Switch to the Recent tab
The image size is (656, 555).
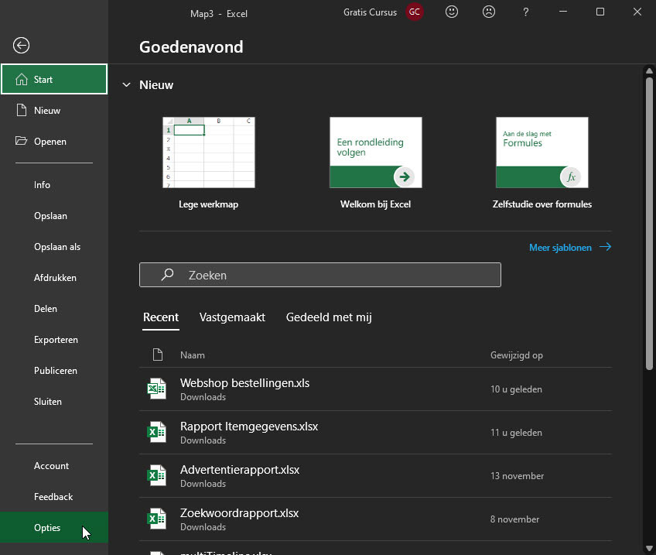(161, 317)
